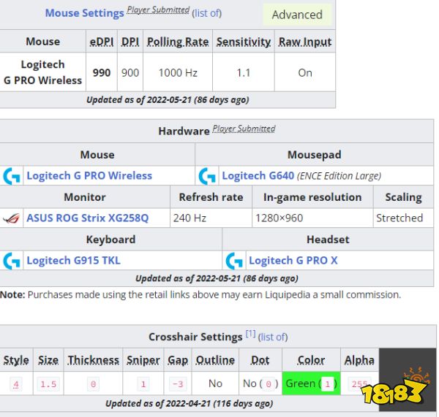The height and width of the screenshot is (417, 439).
Task: Click the Color crosshair header
Action: 312,360
